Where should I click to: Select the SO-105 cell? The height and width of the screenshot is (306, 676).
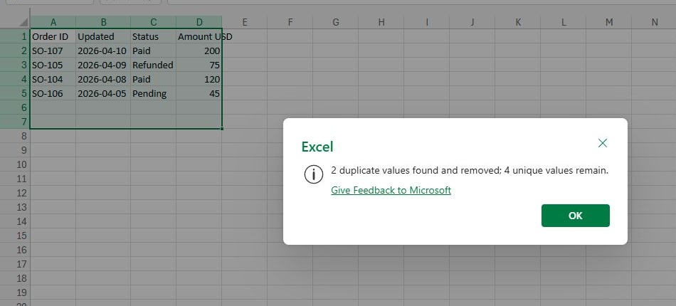click(x=53, y=65)
